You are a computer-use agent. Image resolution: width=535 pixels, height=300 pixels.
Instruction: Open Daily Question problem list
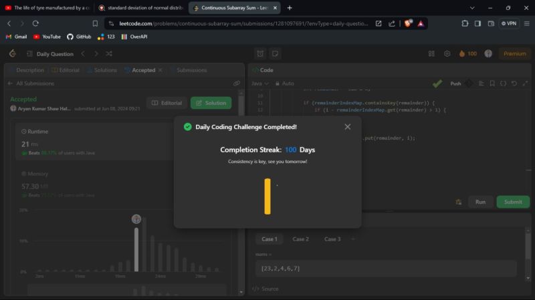pos(50,54)
